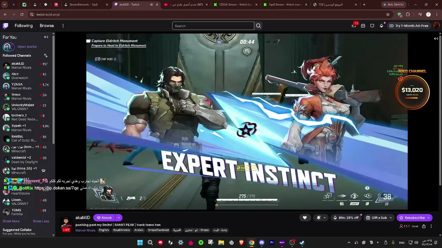Open a new browser tab
This screenshot has height=248, width=442.
click(364, 4)
